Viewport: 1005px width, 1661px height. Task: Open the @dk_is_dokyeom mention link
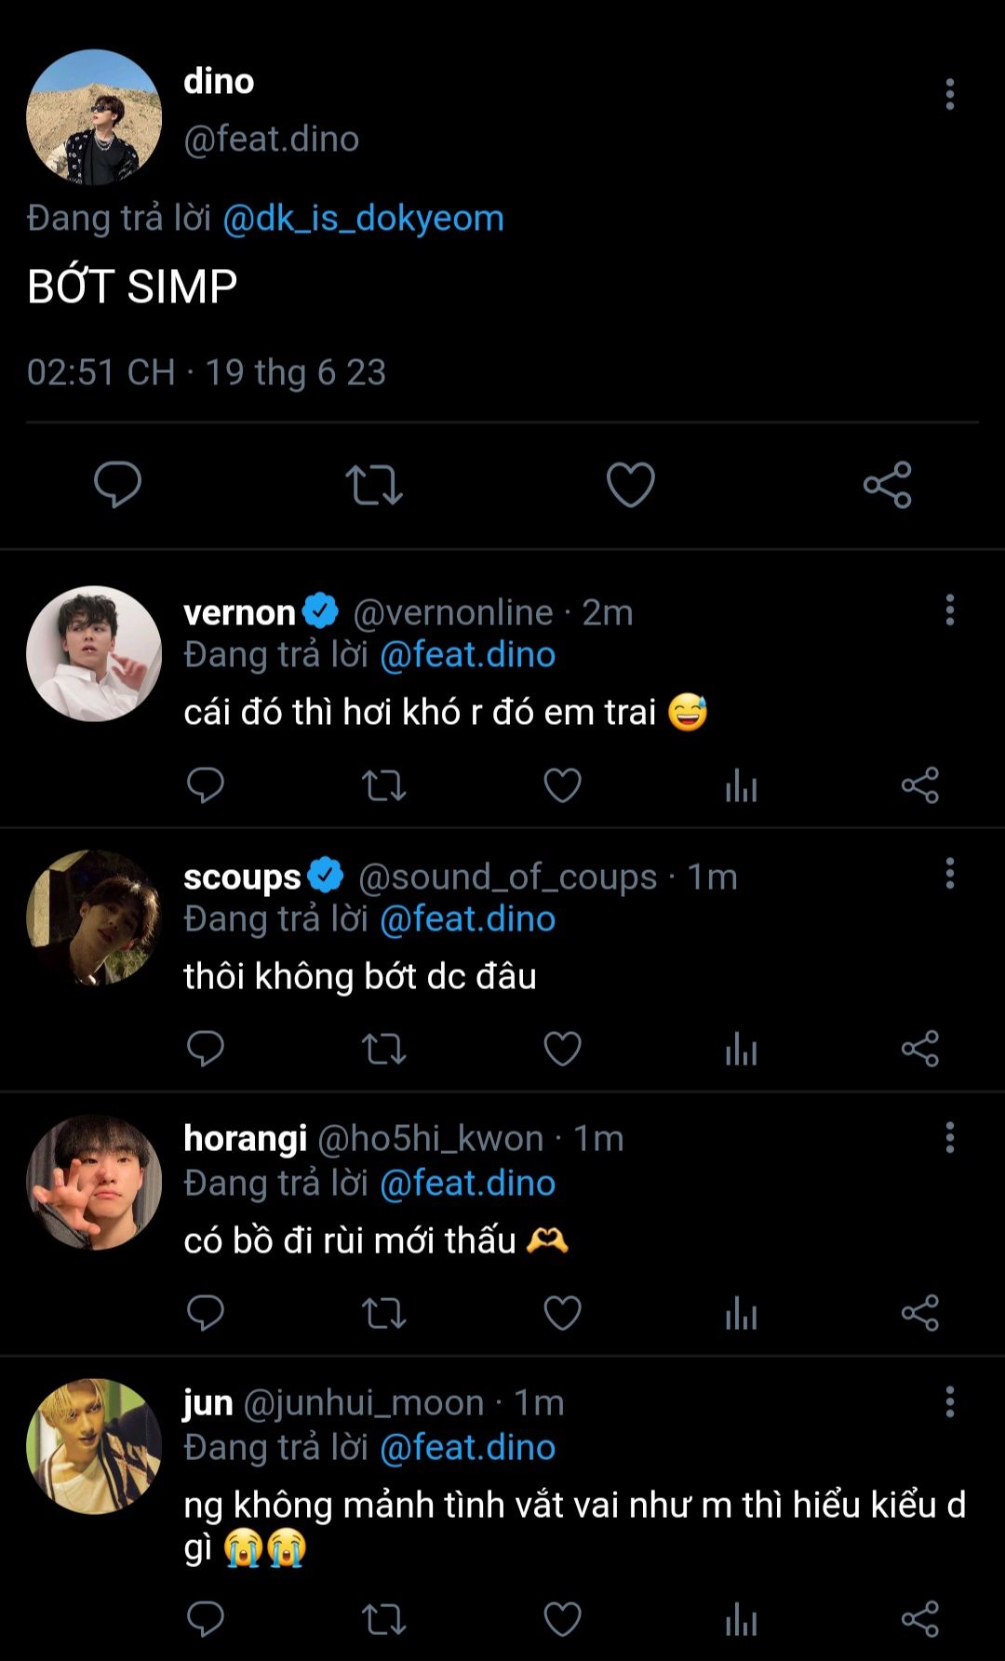pos(363,219)
